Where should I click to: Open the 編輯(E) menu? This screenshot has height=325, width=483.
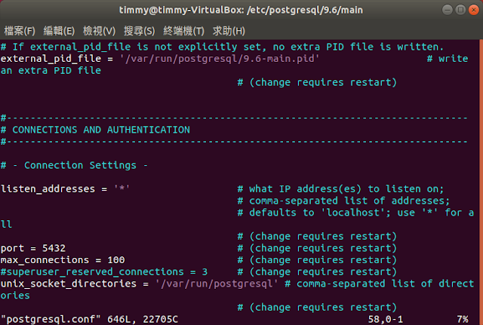59,31
